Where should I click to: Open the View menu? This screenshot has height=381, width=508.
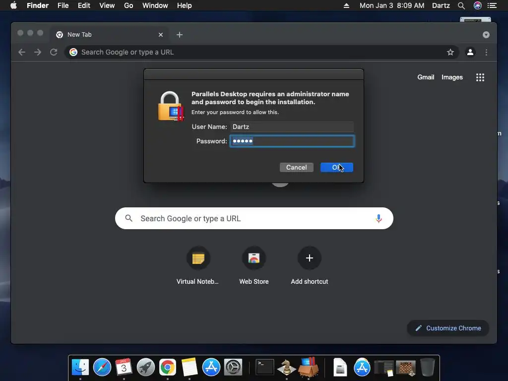[107, 5]
